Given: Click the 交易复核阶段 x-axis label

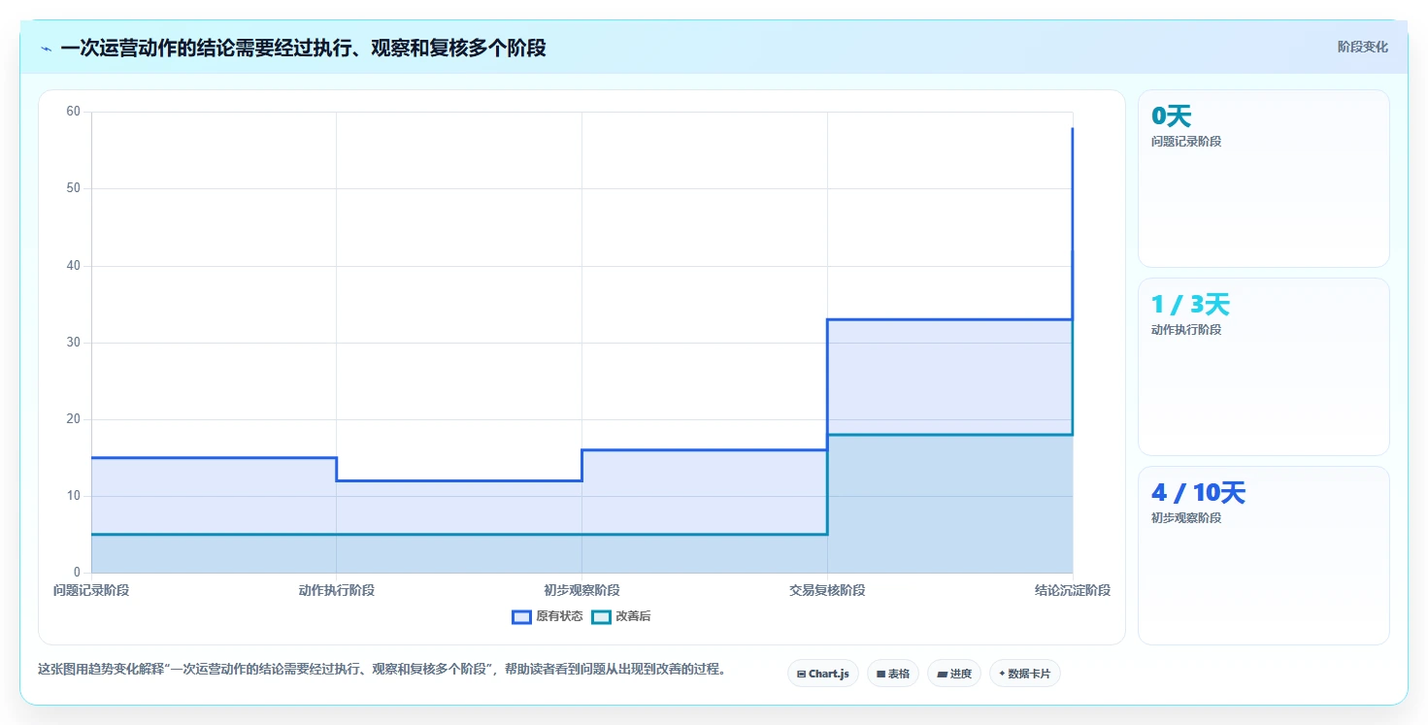Looking at the screenshot, I should pos(827,590).
